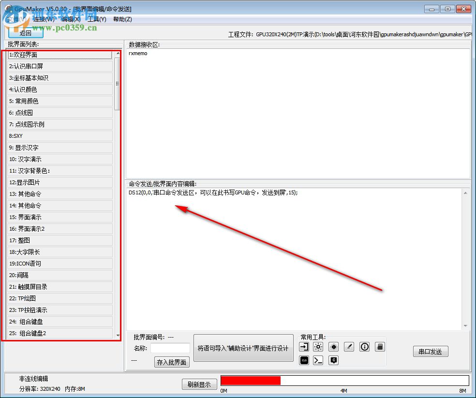Open the info tool icon
Viewport: 476px width, 398px height.
[365, 346]
